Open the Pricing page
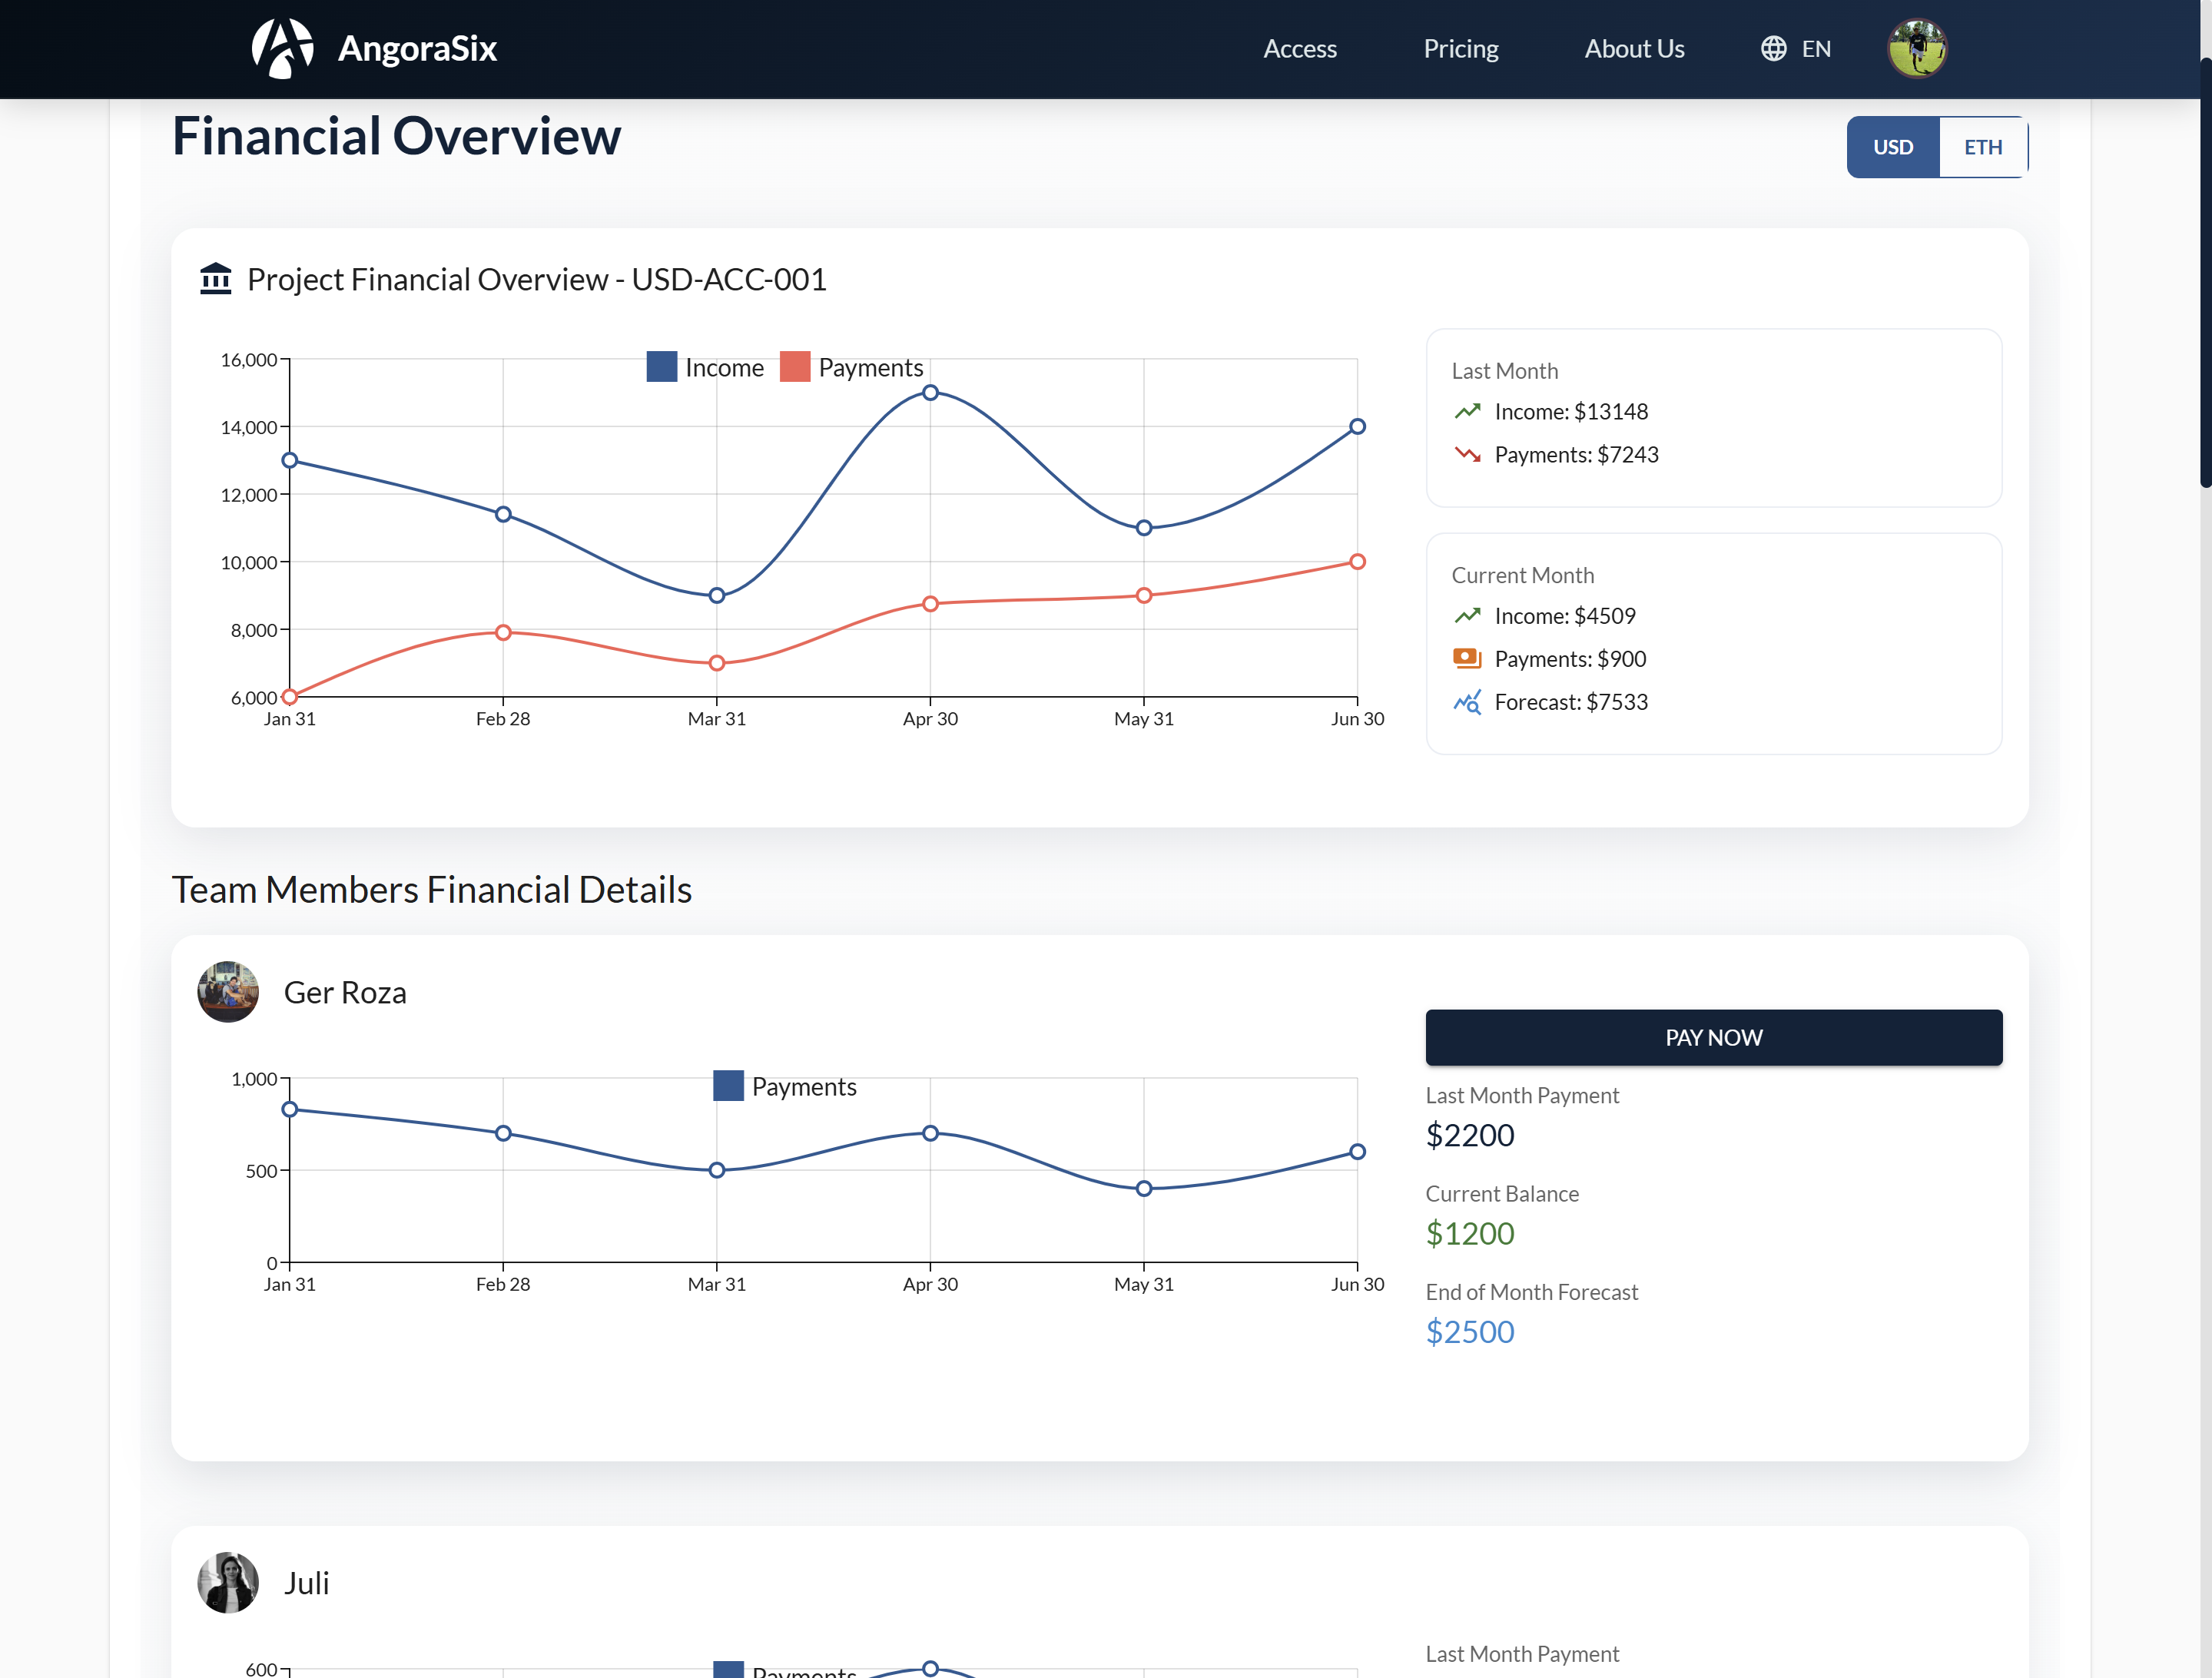The height and width of the screenshot is (1678, 2212). 1461,47
